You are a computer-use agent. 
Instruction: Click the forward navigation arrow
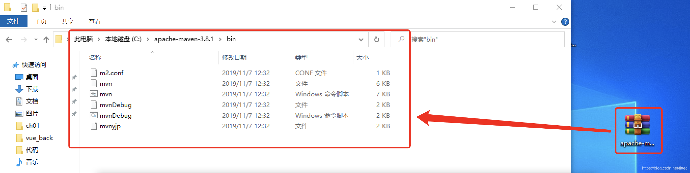click(24, 40)
